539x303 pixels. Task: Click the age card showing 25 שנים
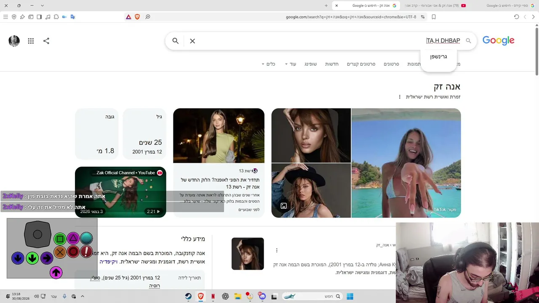point(144,133)
